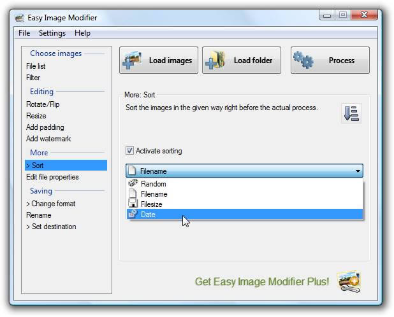Minimize the Easy Image Modifier window

click(x=327, y=15)
